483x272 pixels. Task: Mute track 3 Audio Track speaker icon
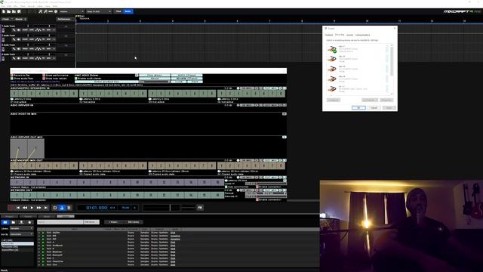tap(19, 48)
